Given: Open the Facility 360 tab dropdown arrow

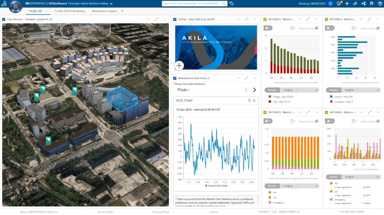Looking at the screenshot, I should (x=46, y=11).
